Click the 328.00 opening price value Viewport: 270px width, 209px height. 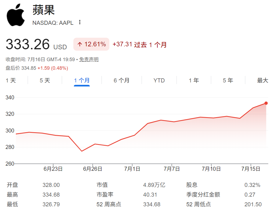point(51,185)
